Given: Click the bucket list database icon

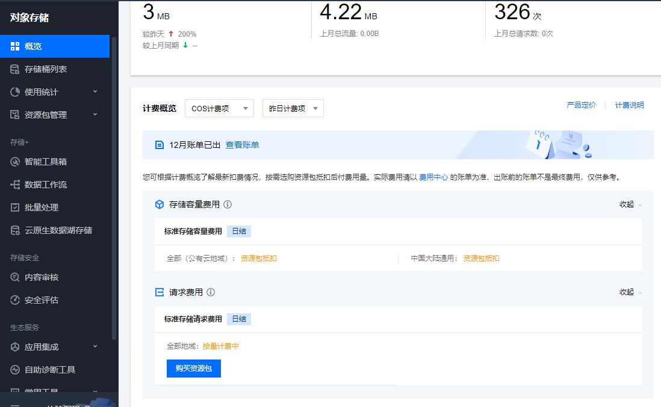Looking at the screenshot, I should 15,69.
